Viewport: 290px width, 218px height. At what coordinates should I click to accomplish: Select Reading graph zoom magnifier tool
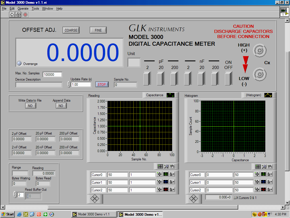(x=166, y=166)
